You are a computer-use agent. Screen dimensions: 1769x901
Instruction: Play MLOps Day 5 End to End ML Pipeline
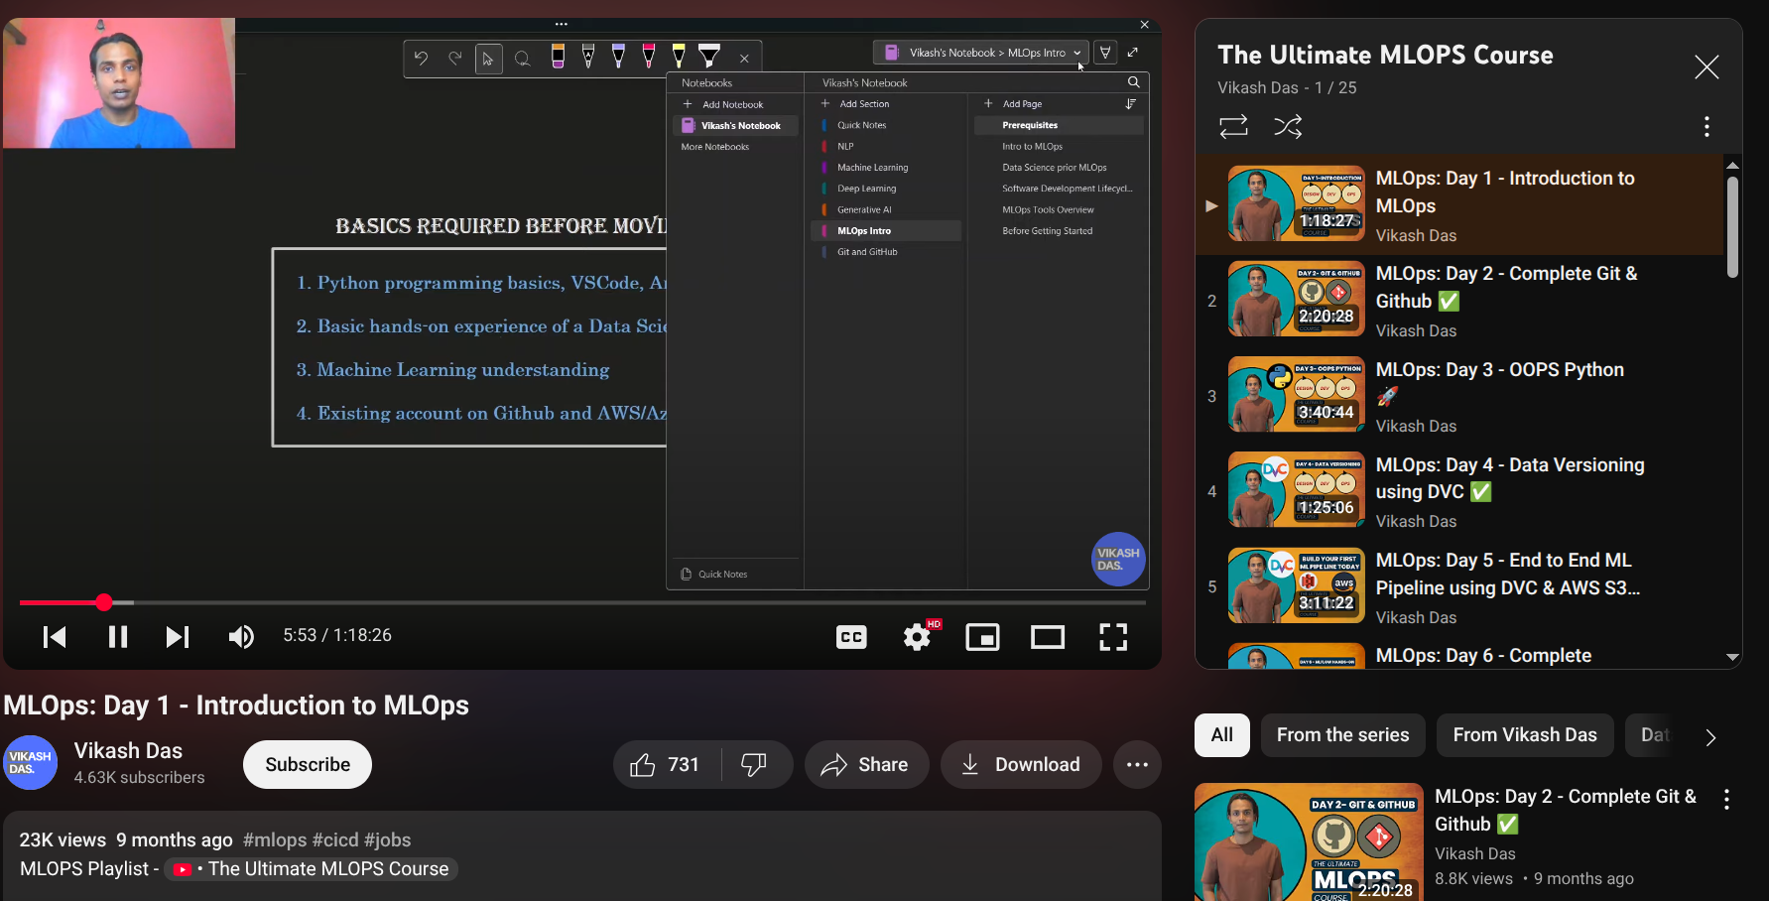pos(1459,587)
